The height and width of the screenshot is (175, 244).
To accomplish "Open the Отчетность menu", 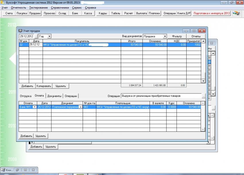I will [18, 7].
